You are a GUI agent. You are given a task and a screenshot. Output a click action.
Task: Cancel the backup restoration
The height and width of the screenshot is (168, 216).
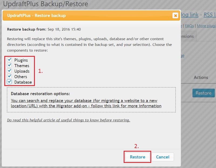[x=163, y=157]
